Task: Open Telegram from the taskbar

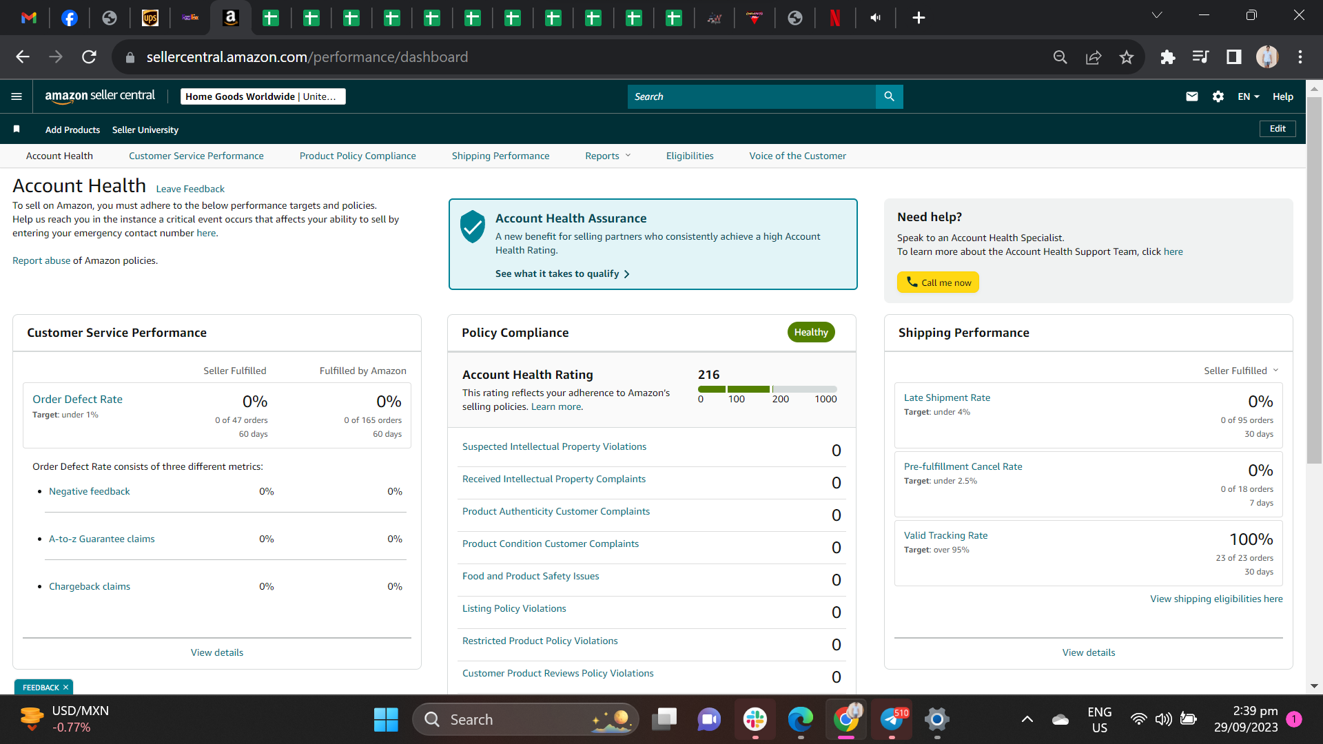Action: point(892,720)
